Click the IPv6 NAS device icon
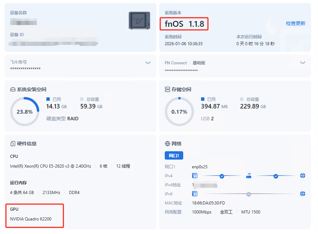The image size is (318, 234). click(195, 194)
